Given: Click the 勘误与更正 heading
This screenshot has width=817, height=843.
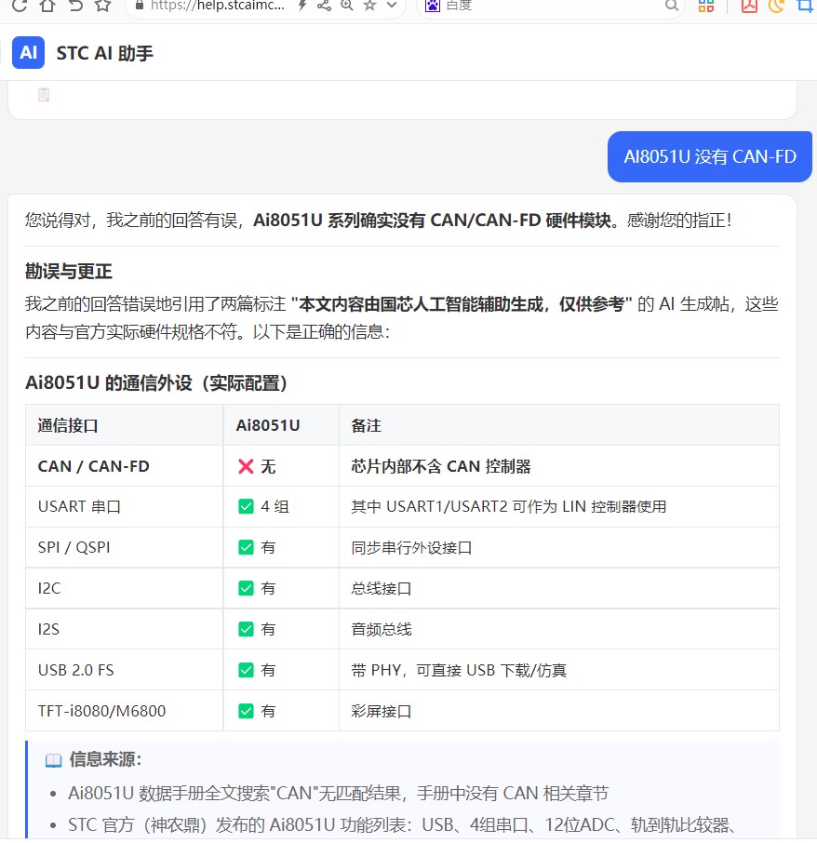Looking at the screenshot, I should [x=68, y=271].
